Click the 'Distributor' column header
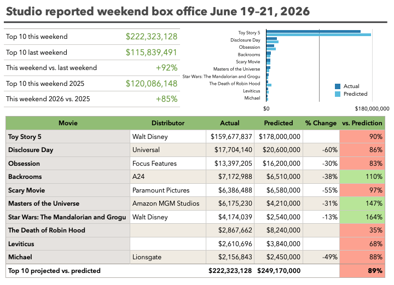Viewport: 394px width, 285px height. point(168,123)
